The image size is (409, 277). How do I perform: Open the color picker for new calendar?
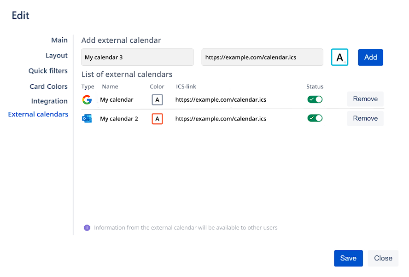pyautogui.click(x=339, y=58)
